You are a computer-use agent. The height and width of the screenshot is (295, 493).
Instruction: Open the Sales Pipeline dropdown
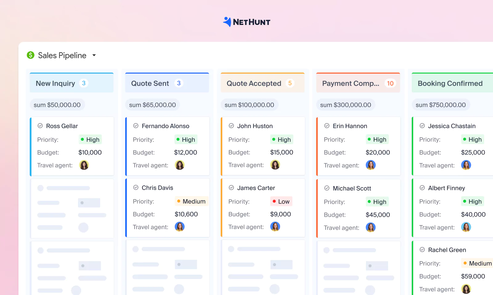click(94, 55)
